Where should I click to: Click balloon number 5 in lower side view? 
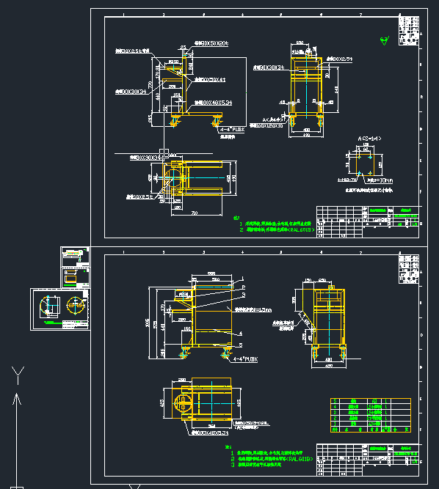click(241, 345)
